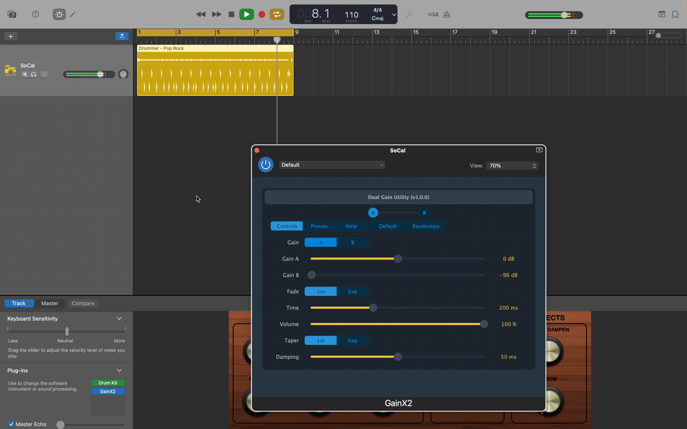The height and width of the screenshot is (429, 687).
Task: Click the tuner fork icon
Action: click(x=409, y=14)
